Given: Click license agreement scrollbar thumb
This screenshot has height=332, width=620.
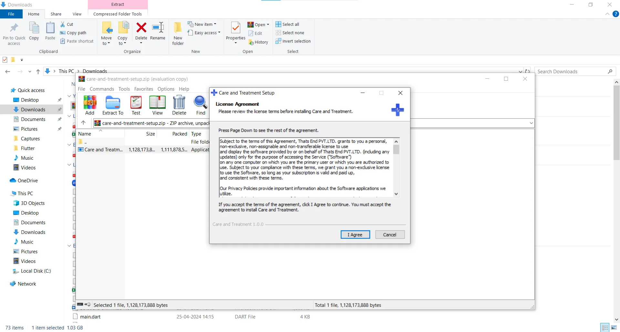Looking at the screenshot, I should coord(396,149).
